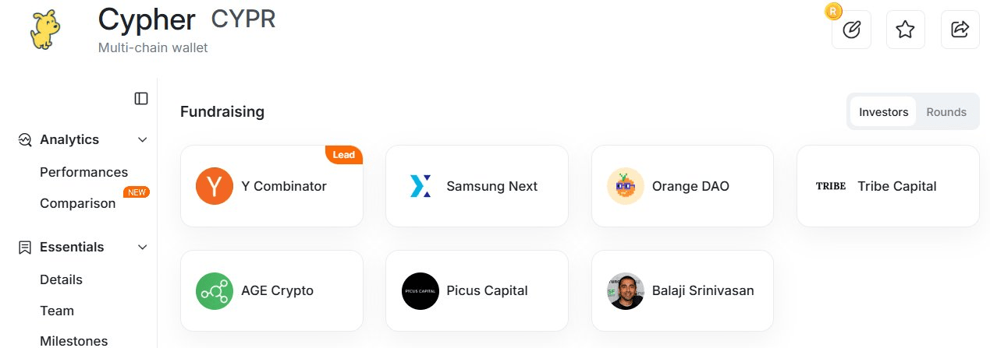Add Cypher to favorites with star icon

pyautogui.click(x=905, y=30)
